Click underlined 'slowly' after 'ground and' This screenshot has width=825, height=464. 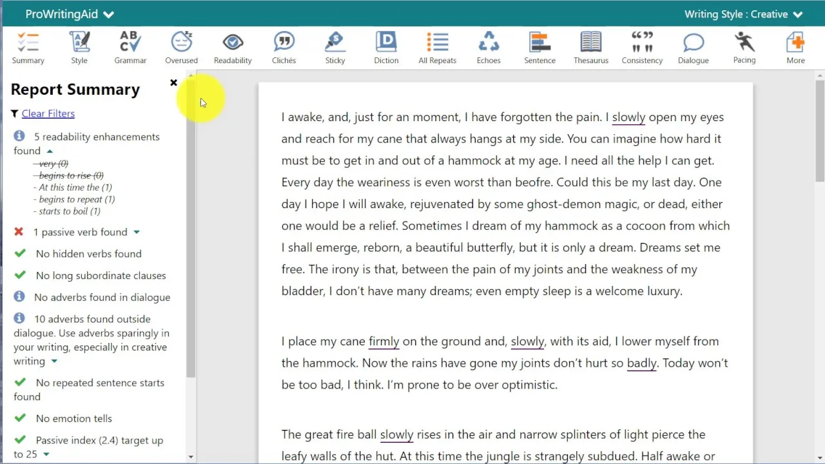point(527,342)
